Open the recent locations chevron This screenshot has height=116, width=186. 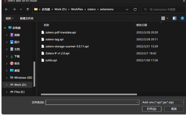point(21,9)
